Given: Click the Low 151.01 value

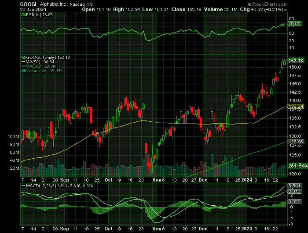Looking at the screenshot, I should (x=155, y=9).
